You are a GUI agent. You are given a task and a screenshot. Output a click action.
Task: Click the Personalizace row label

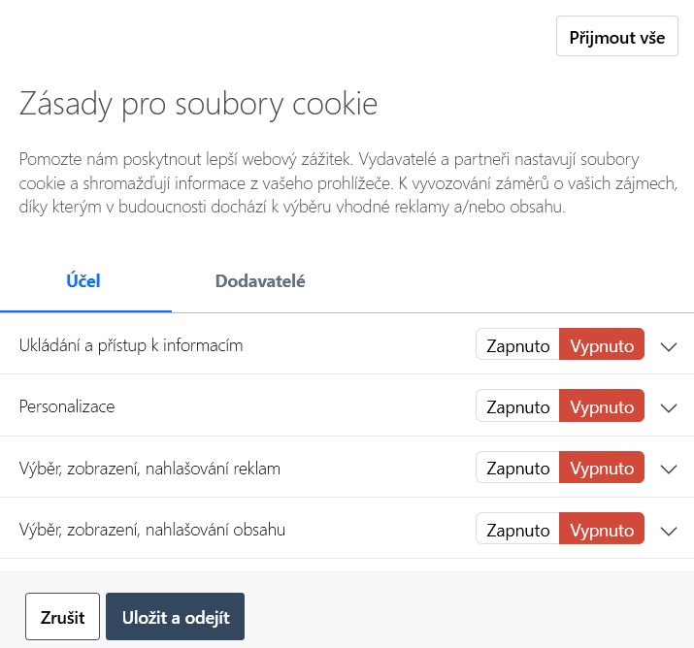(x=67, y=406)
